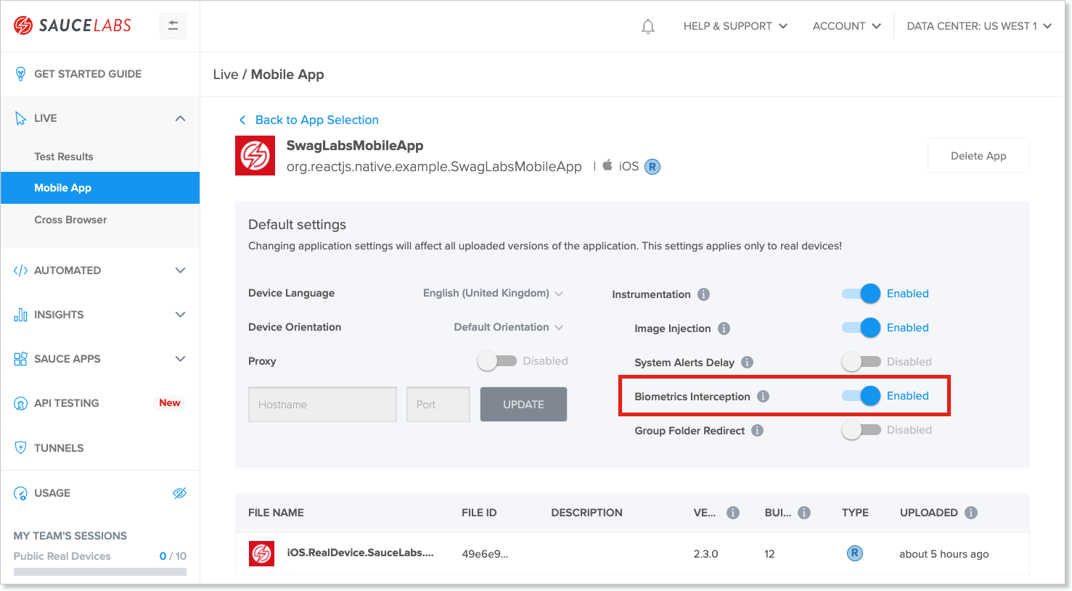Click the proxy Hostname input field
The width and height of the screenshot is (1072, 591).
point(322,405)
